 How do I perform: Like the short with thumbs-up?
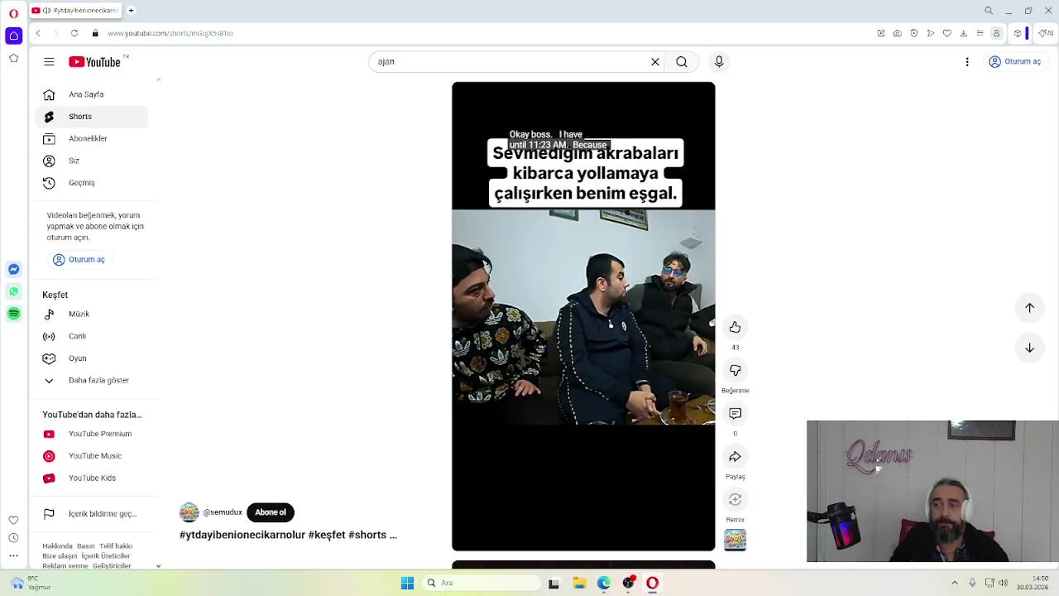coord(735,327)
